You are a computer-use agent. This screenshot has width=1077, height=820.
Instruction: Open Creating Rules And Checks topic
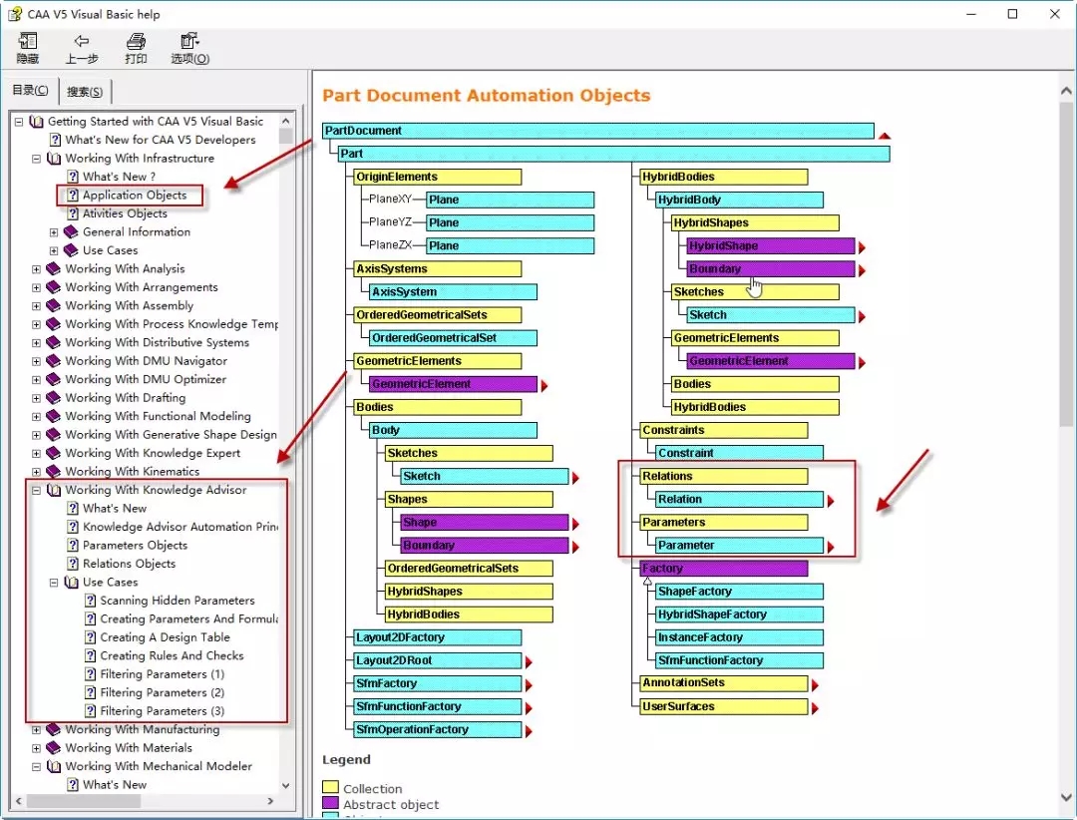[172, 655]
